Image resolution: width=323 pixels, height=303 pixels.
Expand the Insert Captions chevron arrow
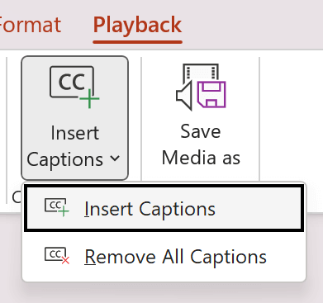coord(115,159)
